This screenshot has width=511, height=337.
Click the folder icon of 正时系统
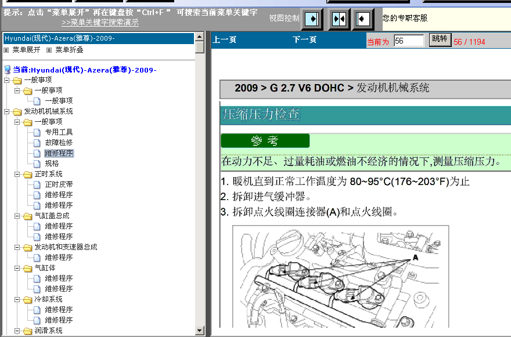[x=28, y=174]
